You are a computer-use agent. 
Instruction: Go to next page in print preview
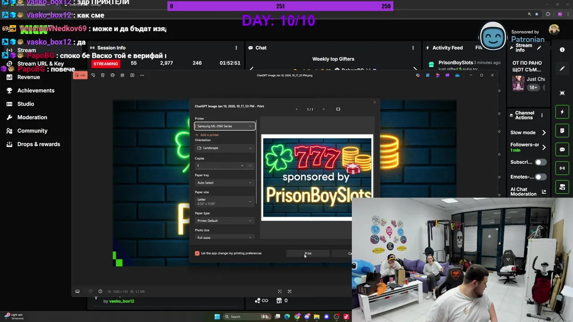[x=324, y=109]
